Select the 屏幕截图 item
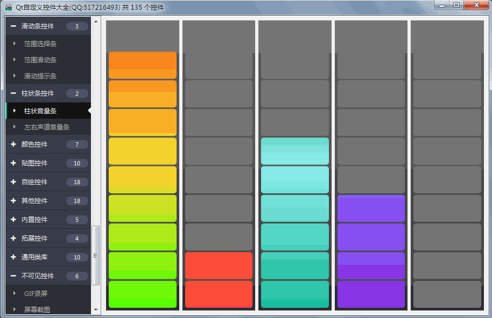This screenshot has width=492, height=318. click(x=37, y=310)
